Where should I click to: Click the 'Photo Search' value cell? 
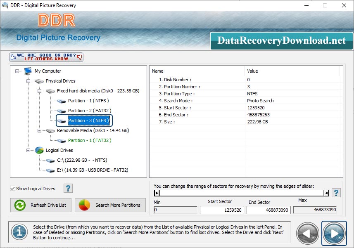coord(260,101)
